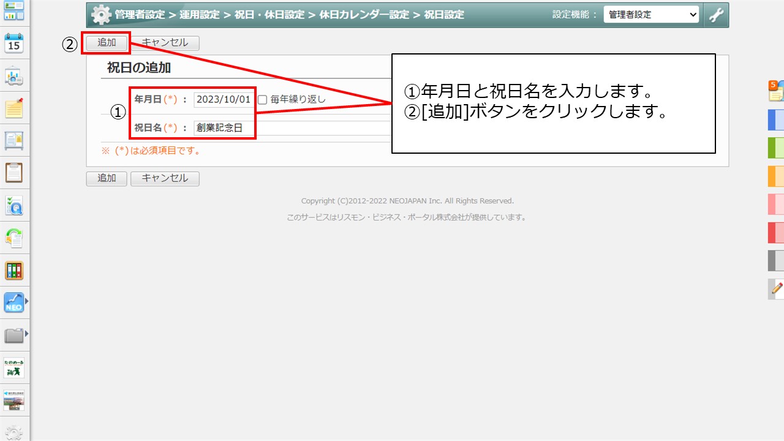Click the top 追加 button

(106, 43)
